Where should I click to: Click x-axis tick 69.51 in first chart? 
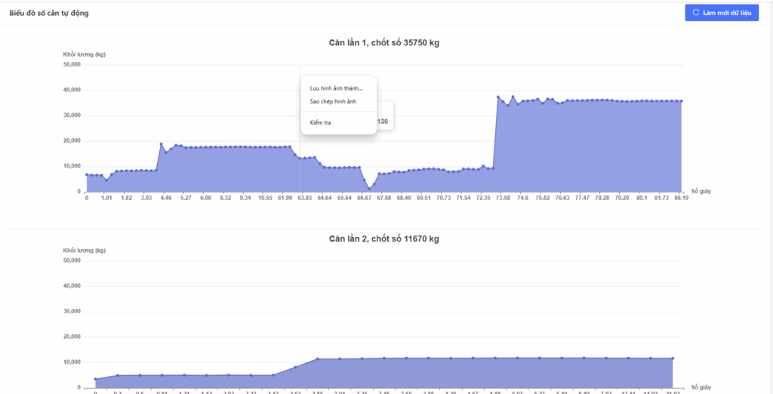point(423,199)
